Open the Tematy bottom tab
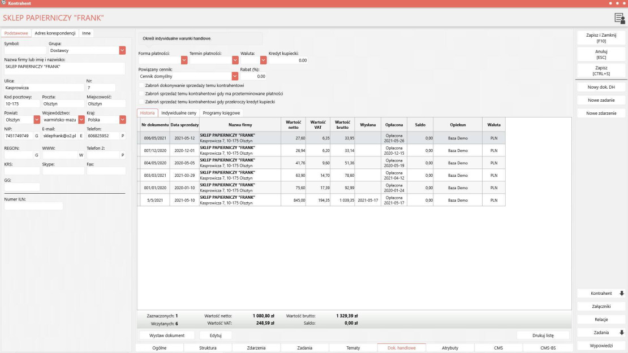628x353 pixels. click(x=353, y=348)
